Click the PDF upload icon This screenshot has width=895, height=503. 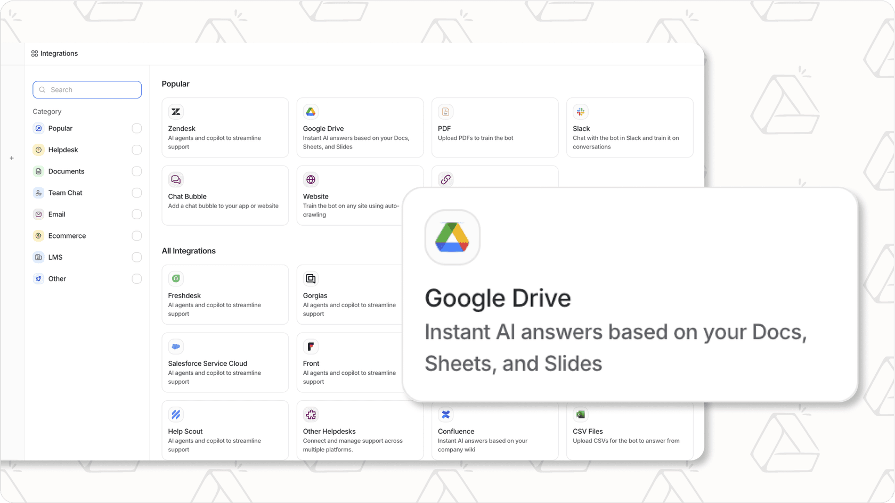pos(445,111)
